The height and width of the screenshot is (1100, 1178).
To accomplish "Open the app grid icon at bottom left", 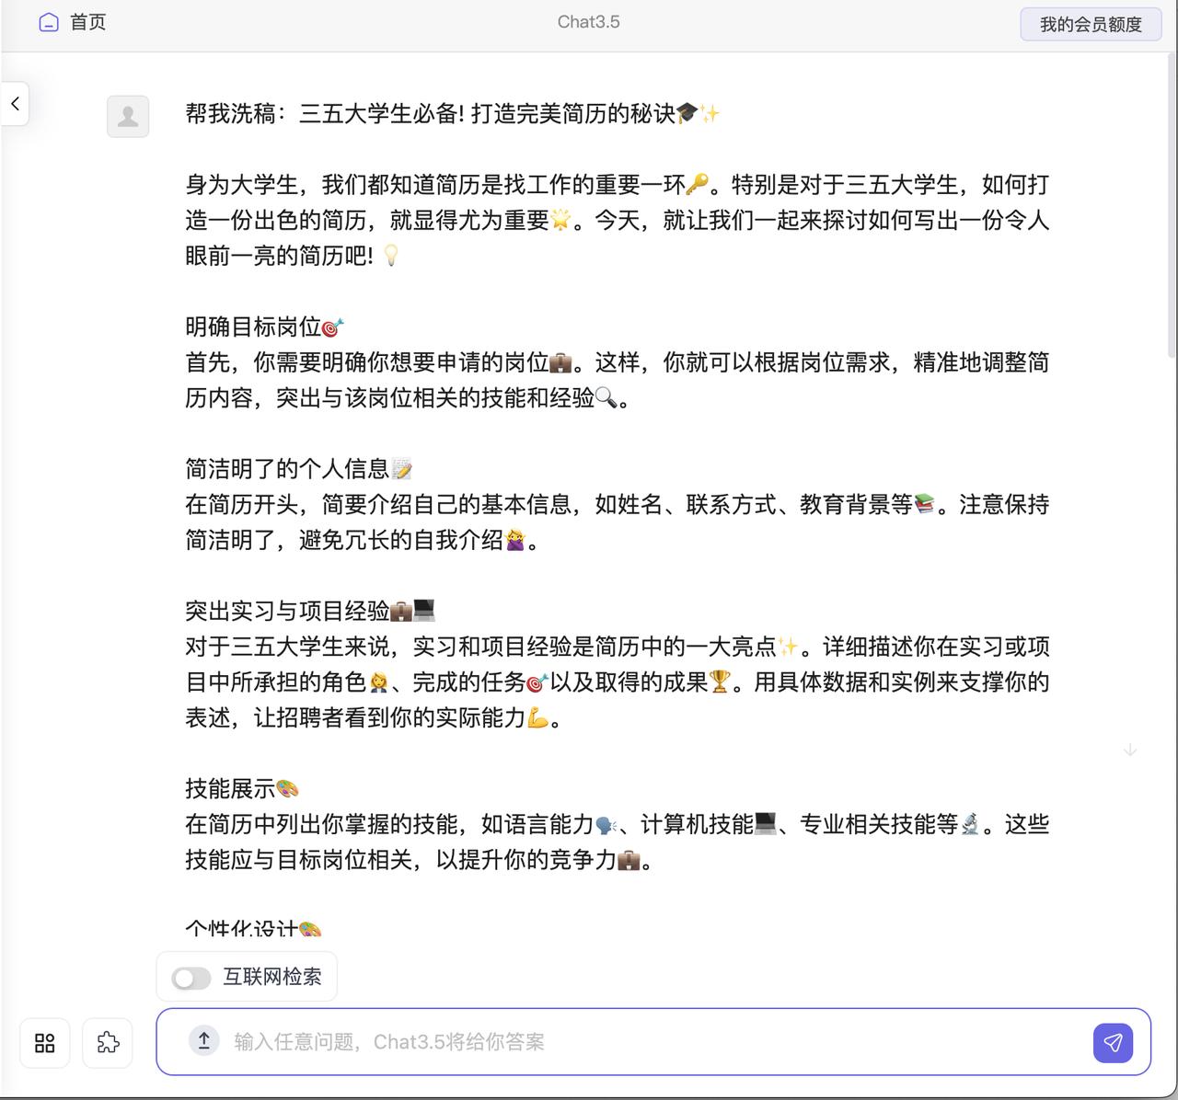I will click(x=44, y=1043).
